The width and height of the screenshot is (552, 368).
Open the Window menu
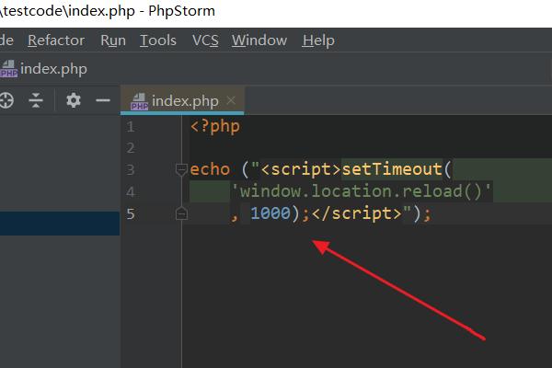[x=259, y=40]
